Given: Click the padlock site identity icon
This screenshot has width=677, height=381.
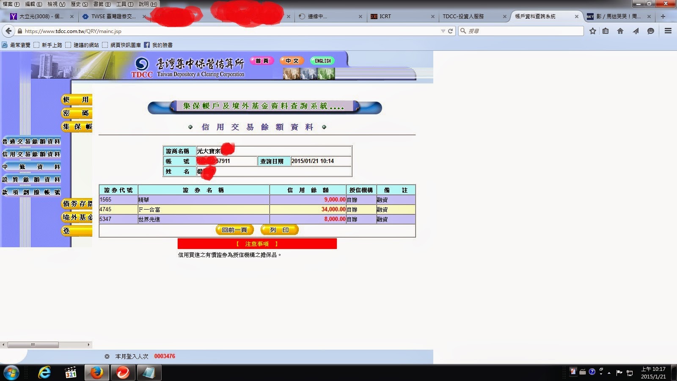Looking at the screenshot, I should [19, 31].
